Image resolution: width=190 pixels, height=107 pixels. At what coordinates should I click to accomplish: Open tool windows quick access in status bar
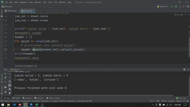2,101
